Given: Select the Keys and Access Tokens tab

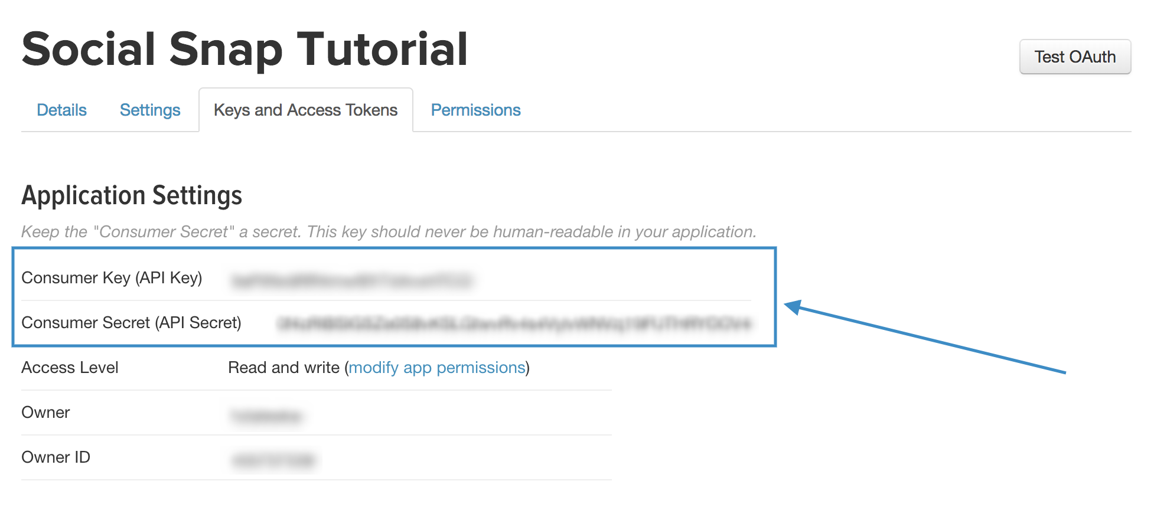Looking at the screenshot, I should [x=306, y=110].
